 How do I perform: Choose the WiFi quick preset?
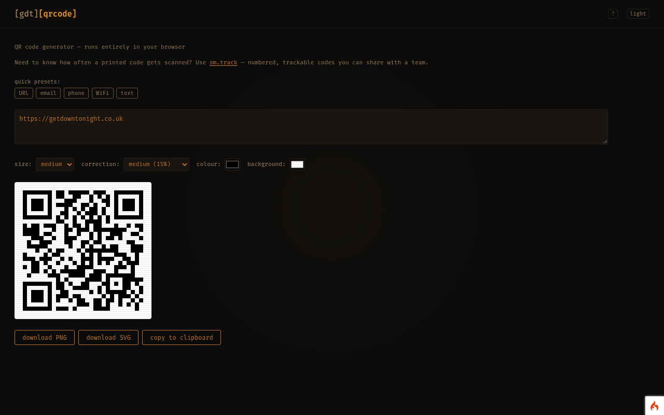pyautogui.click(x=103, y=93)
